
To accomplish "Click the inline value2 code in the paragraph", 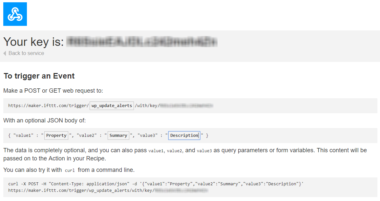I will [174, 151].
